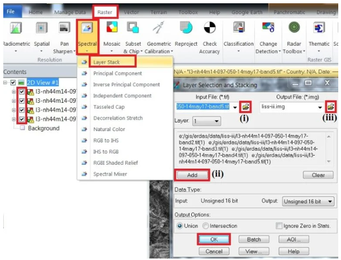
Task: Click icon beside Tasseled Cap
Action: [84, 107]
